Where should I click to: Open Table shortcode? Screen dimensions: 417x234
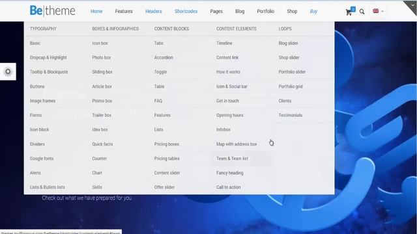click(159, 86)
